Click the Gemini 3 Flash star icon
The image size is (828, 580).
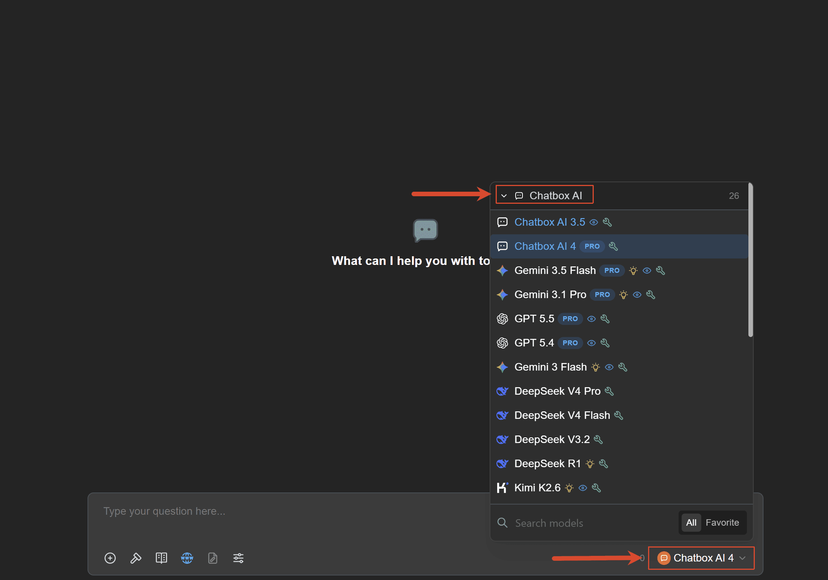pyautogui.click(x=502, y=367)
